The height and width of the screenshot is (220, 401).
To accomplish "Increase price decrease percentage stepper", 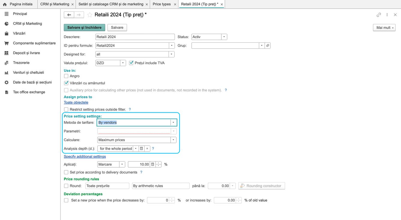I will 172,199.
